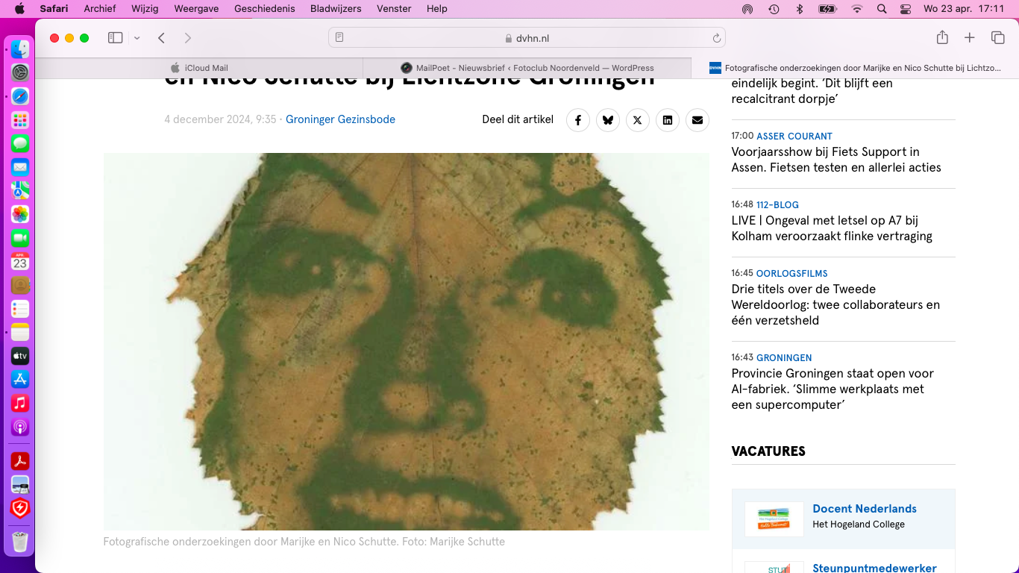This screenshot has width=1019, height=573.
Task: Open the Safari menu
Action: pos(54,9)
